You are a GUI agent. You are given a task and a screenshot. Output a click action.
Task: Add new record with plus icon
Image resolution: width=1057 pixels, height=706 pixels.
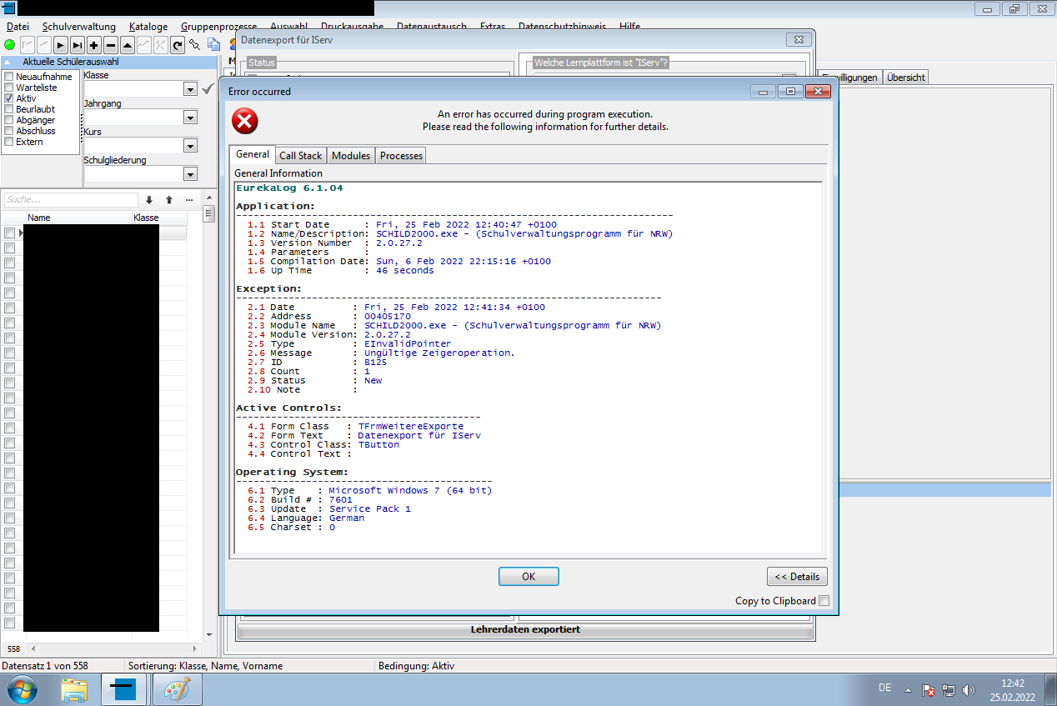click(x=93, y=45)
